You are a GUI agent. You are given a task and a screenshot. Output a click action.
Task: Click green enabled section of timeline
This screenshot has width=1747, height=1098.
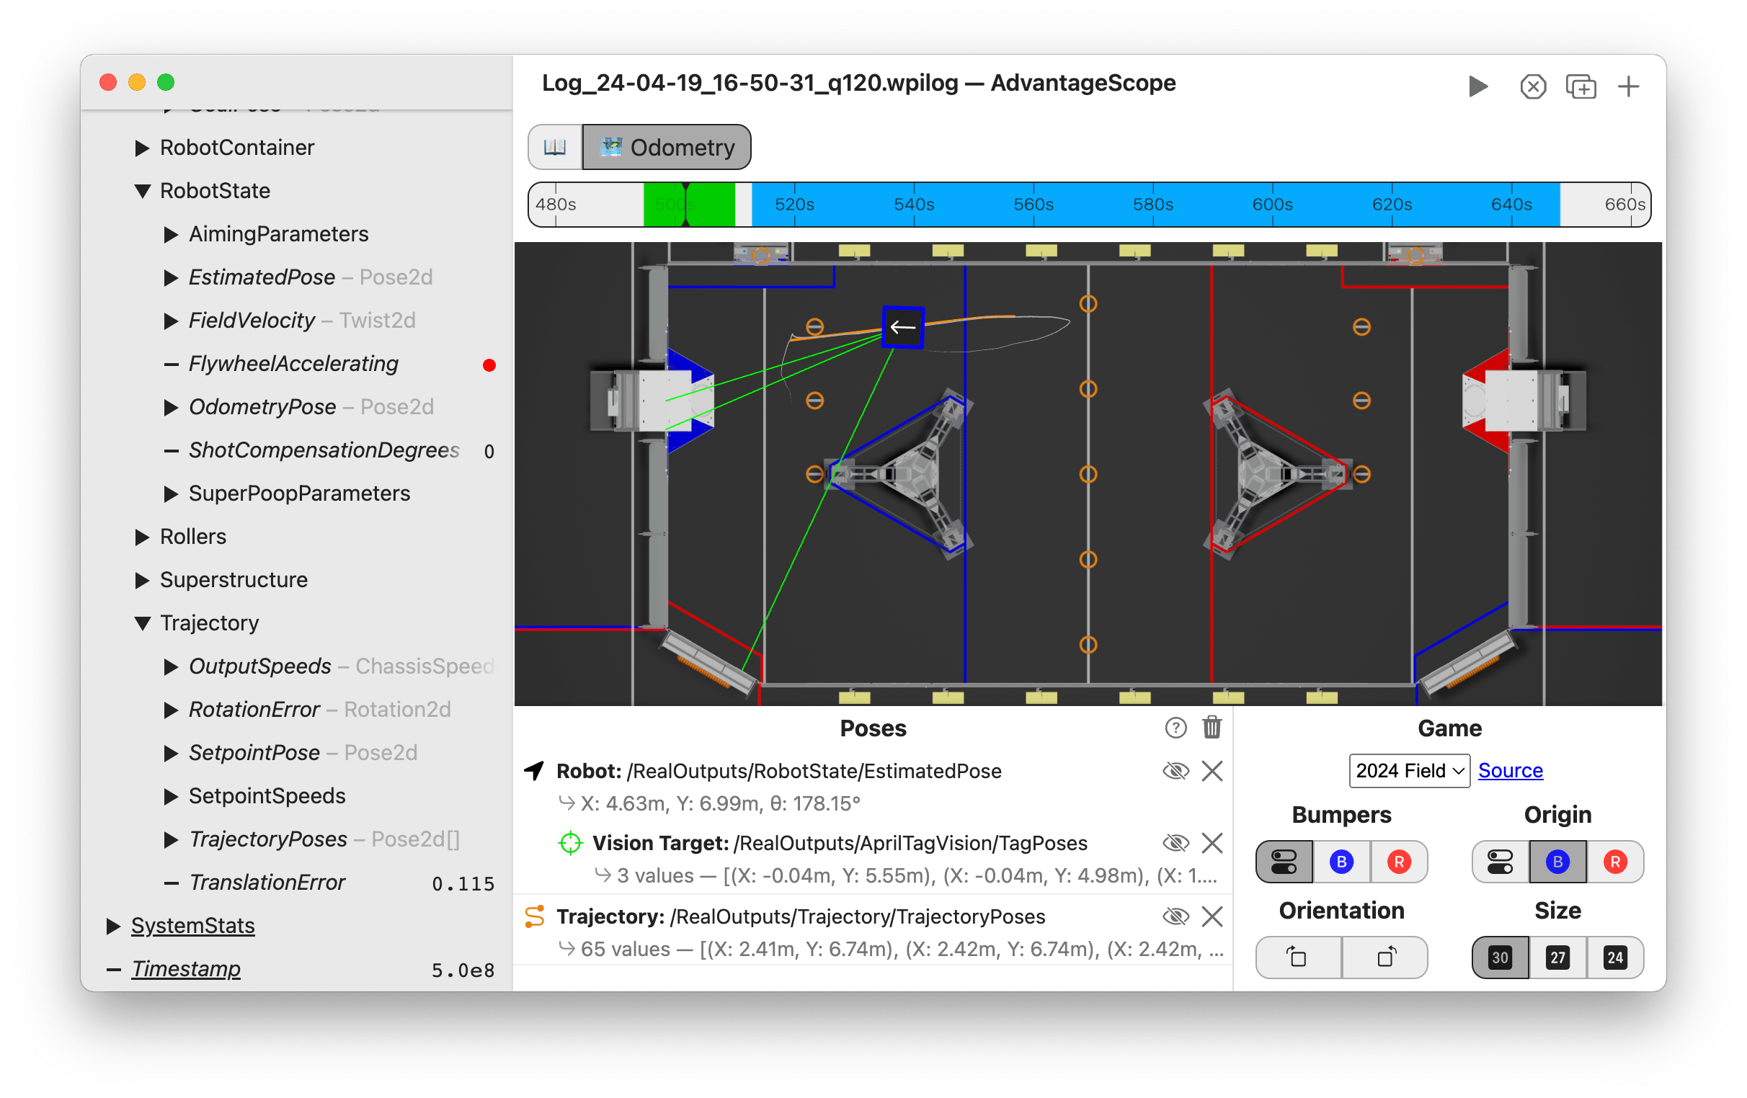point(689,205)
